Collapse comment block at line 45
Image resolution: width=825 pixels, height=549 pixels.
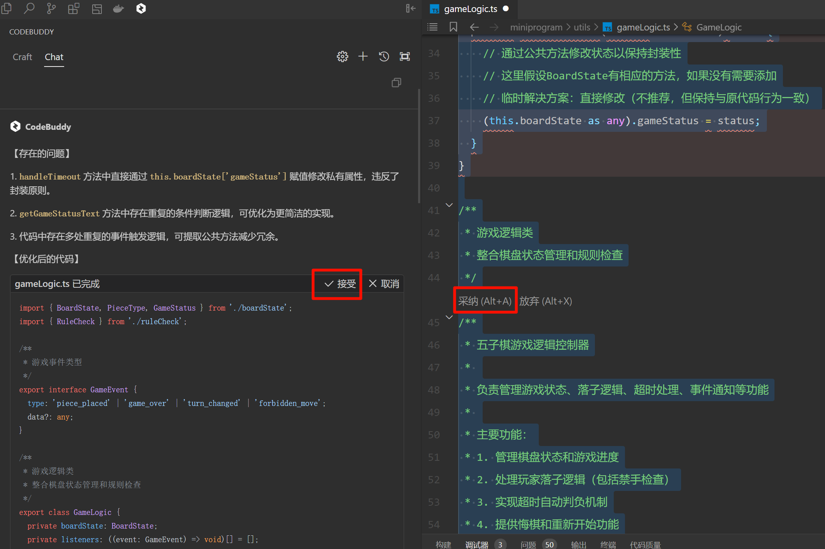coord(449,317)
